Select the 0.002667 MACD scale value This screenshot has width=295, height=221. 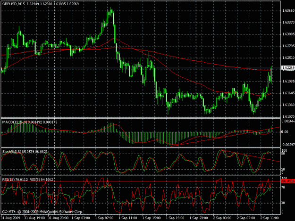(x=288, y=121)
